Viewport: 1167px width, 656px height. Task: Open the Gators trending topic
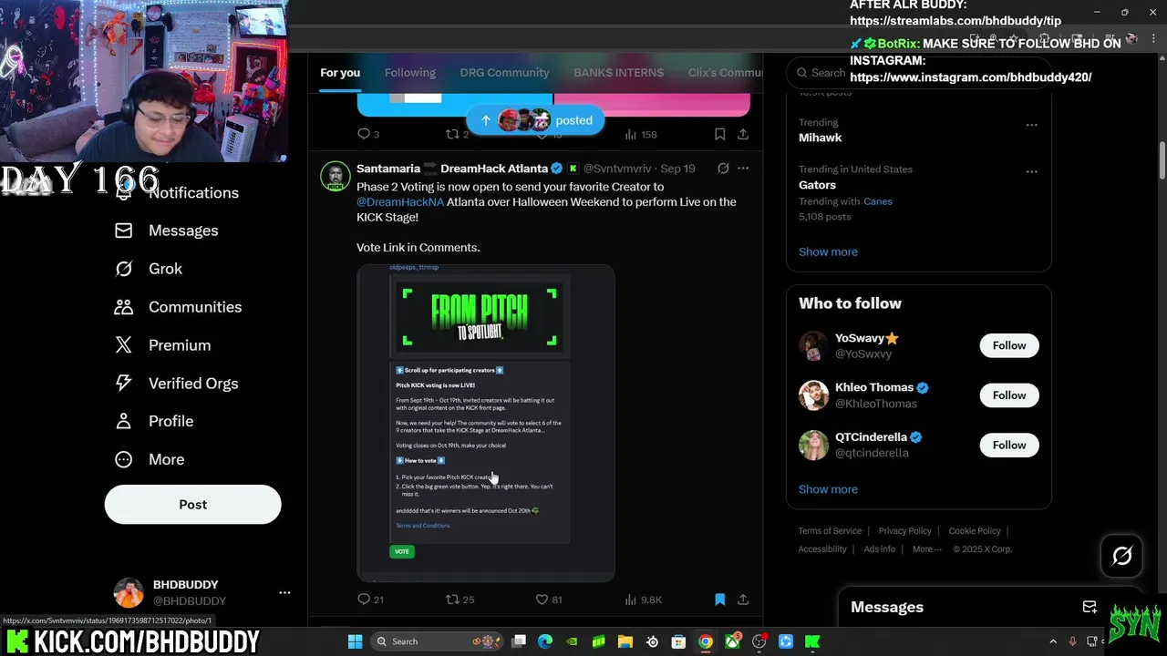817,185
